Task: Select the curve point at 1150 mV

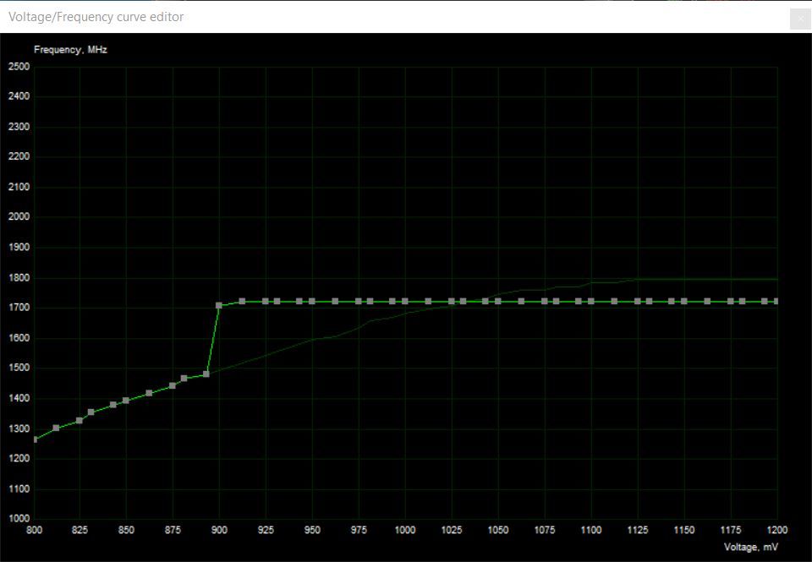Action: coord(684,301)
